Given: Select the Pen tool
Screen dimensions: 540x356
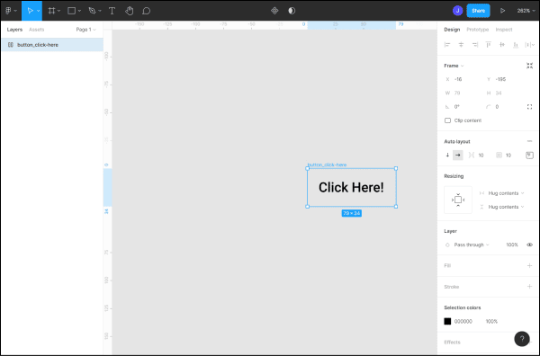Looking at the screenshot, I should 92,11.
